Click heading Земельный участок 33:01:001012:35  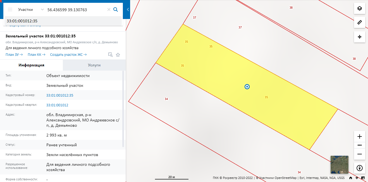click(x=40, y=36)
